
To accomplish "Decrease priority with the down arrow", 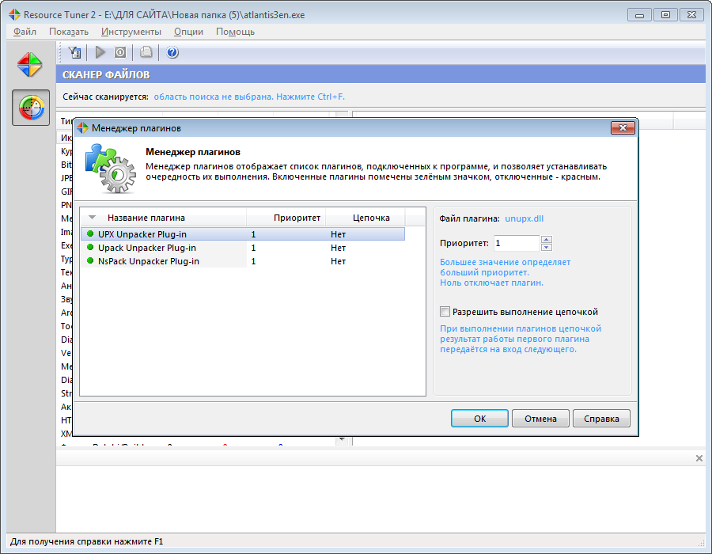I will point(547,247).
